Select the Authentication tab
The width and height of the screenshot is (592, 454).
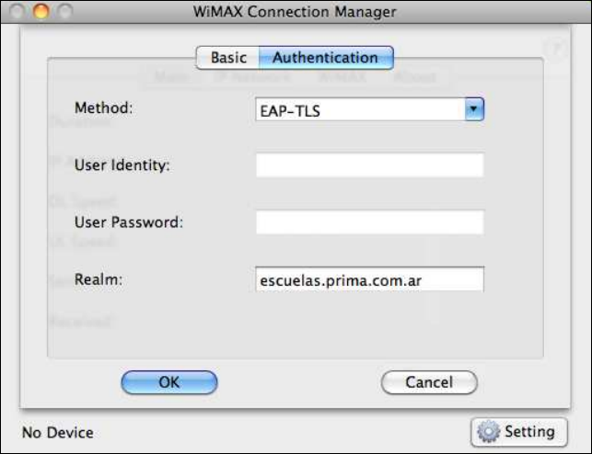(326, 58)
